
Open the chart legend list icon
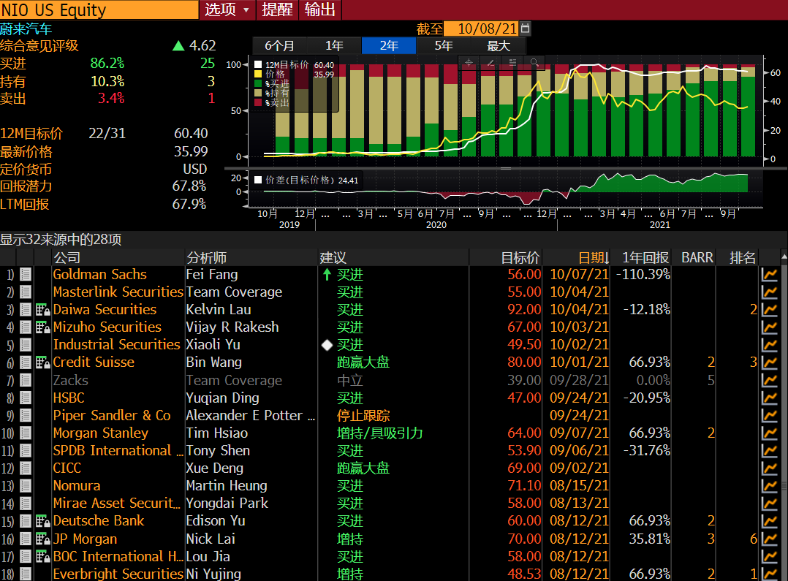click(512, 63)
